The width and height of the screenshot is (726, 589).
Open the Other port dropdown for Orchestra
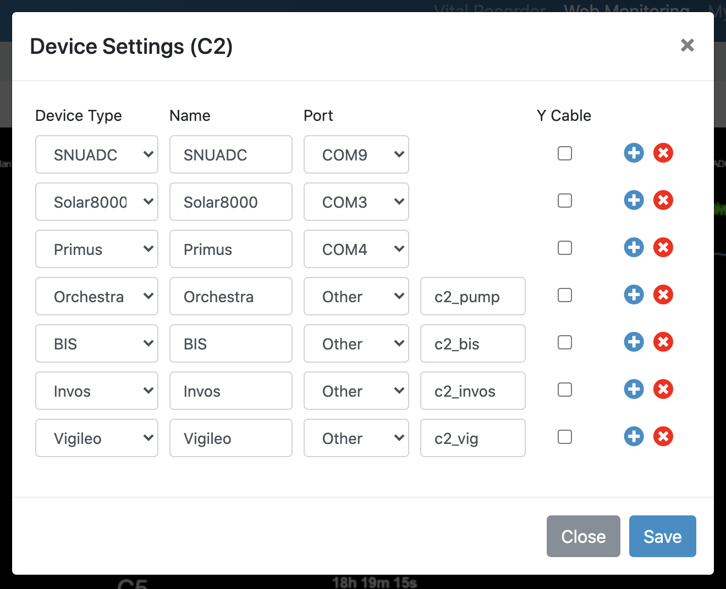356,296
